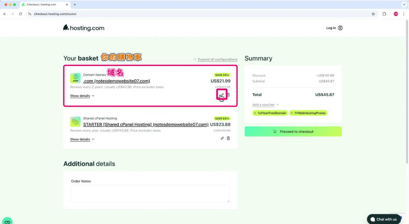The height and width of the screenshot is (224, 409).
Task: Click into the Order Notes text area
Action: 150,193
